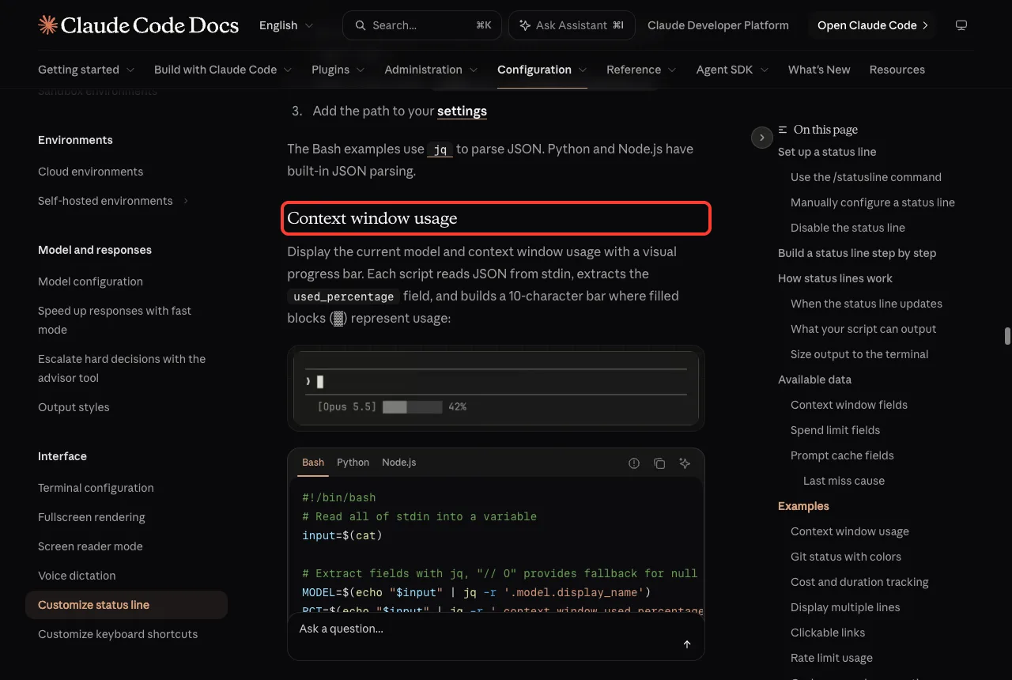This screenshot has width=1012, height=680.
Task: Go to Terminal configuration page
Action: point(96,488)
